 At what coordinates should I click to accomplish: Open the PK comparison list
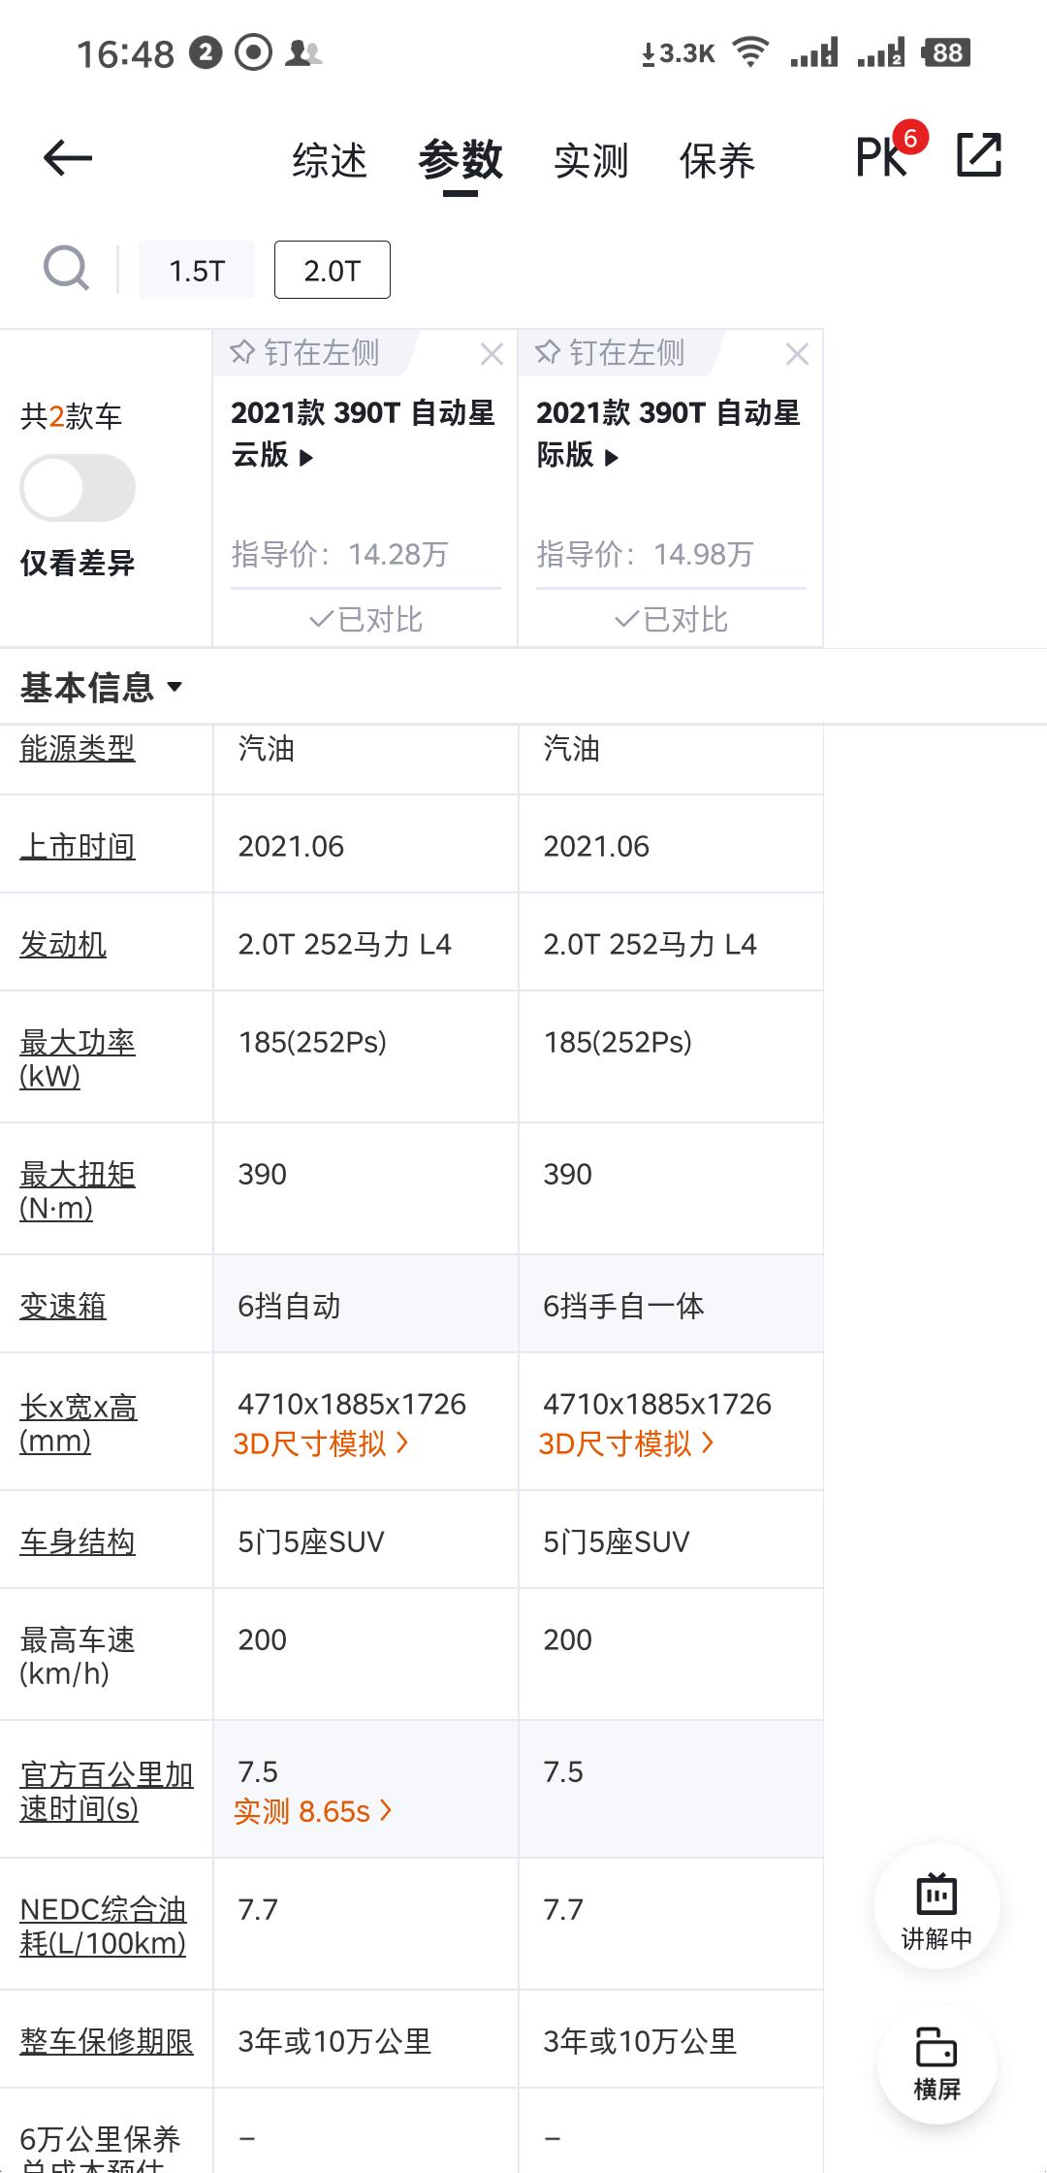(x=891, y=152)
